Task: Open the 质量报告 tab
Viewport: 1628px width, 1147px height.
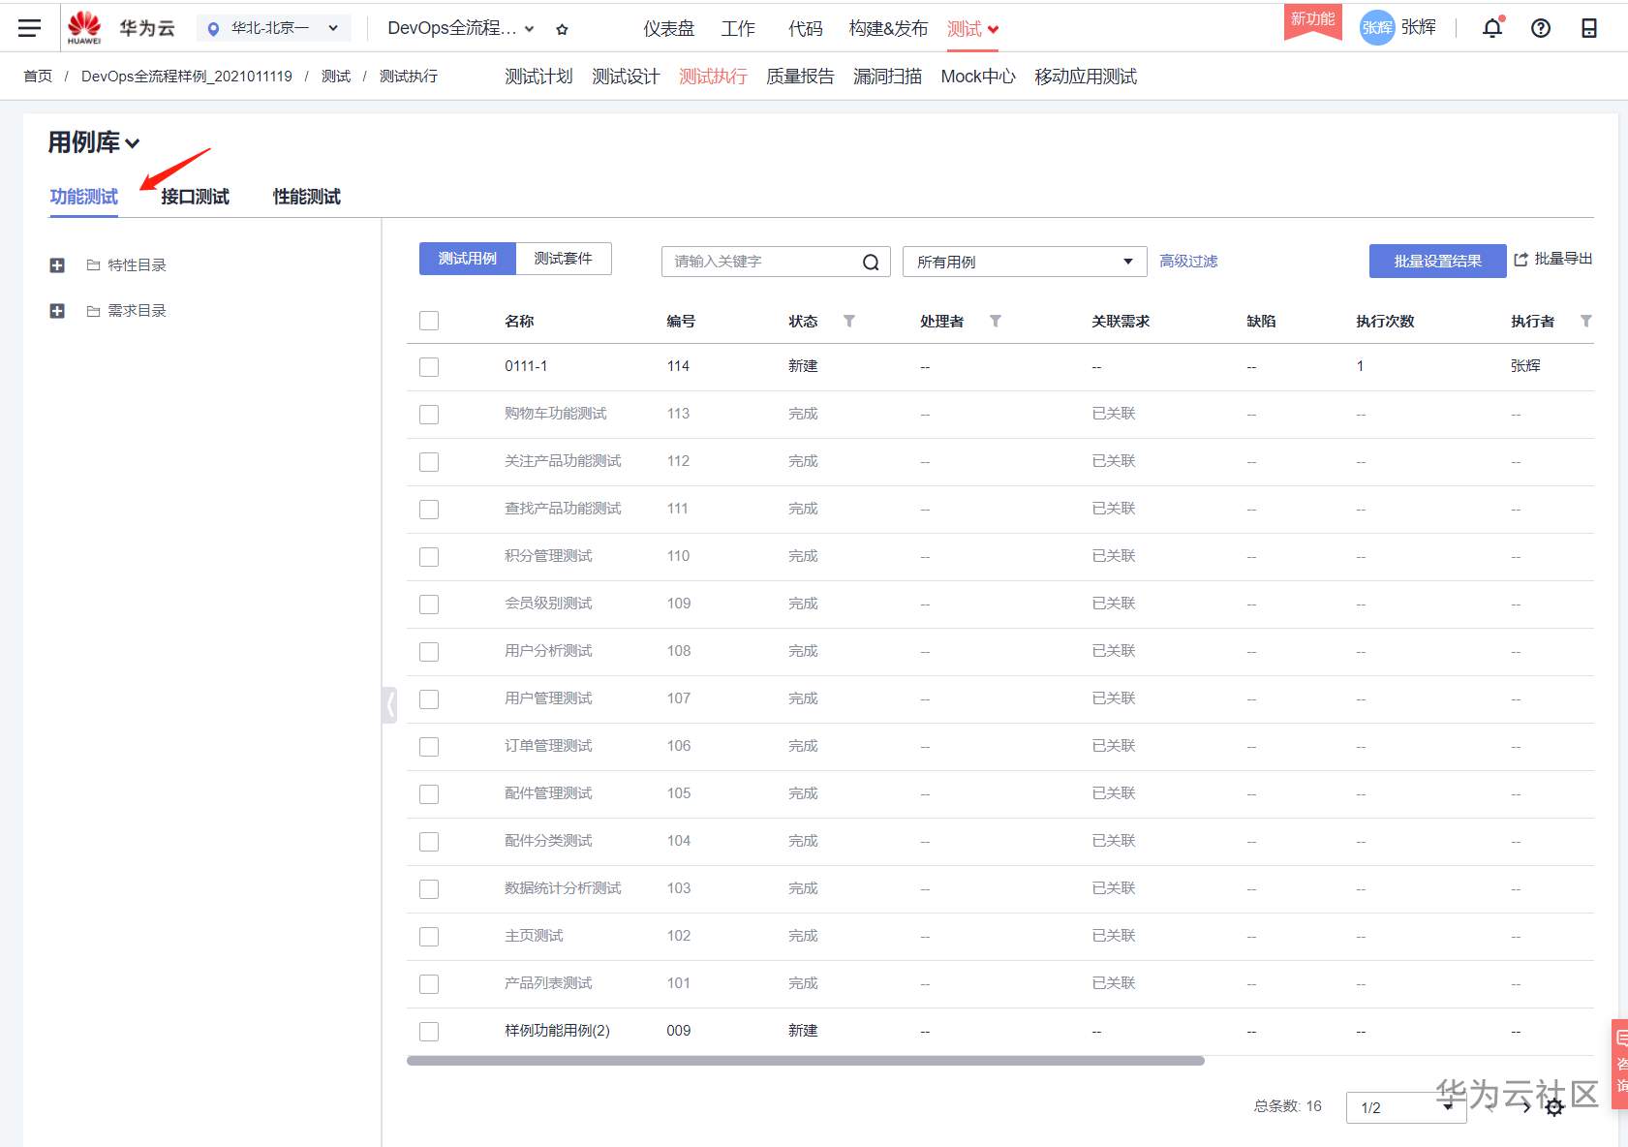Action: [800, 77]
